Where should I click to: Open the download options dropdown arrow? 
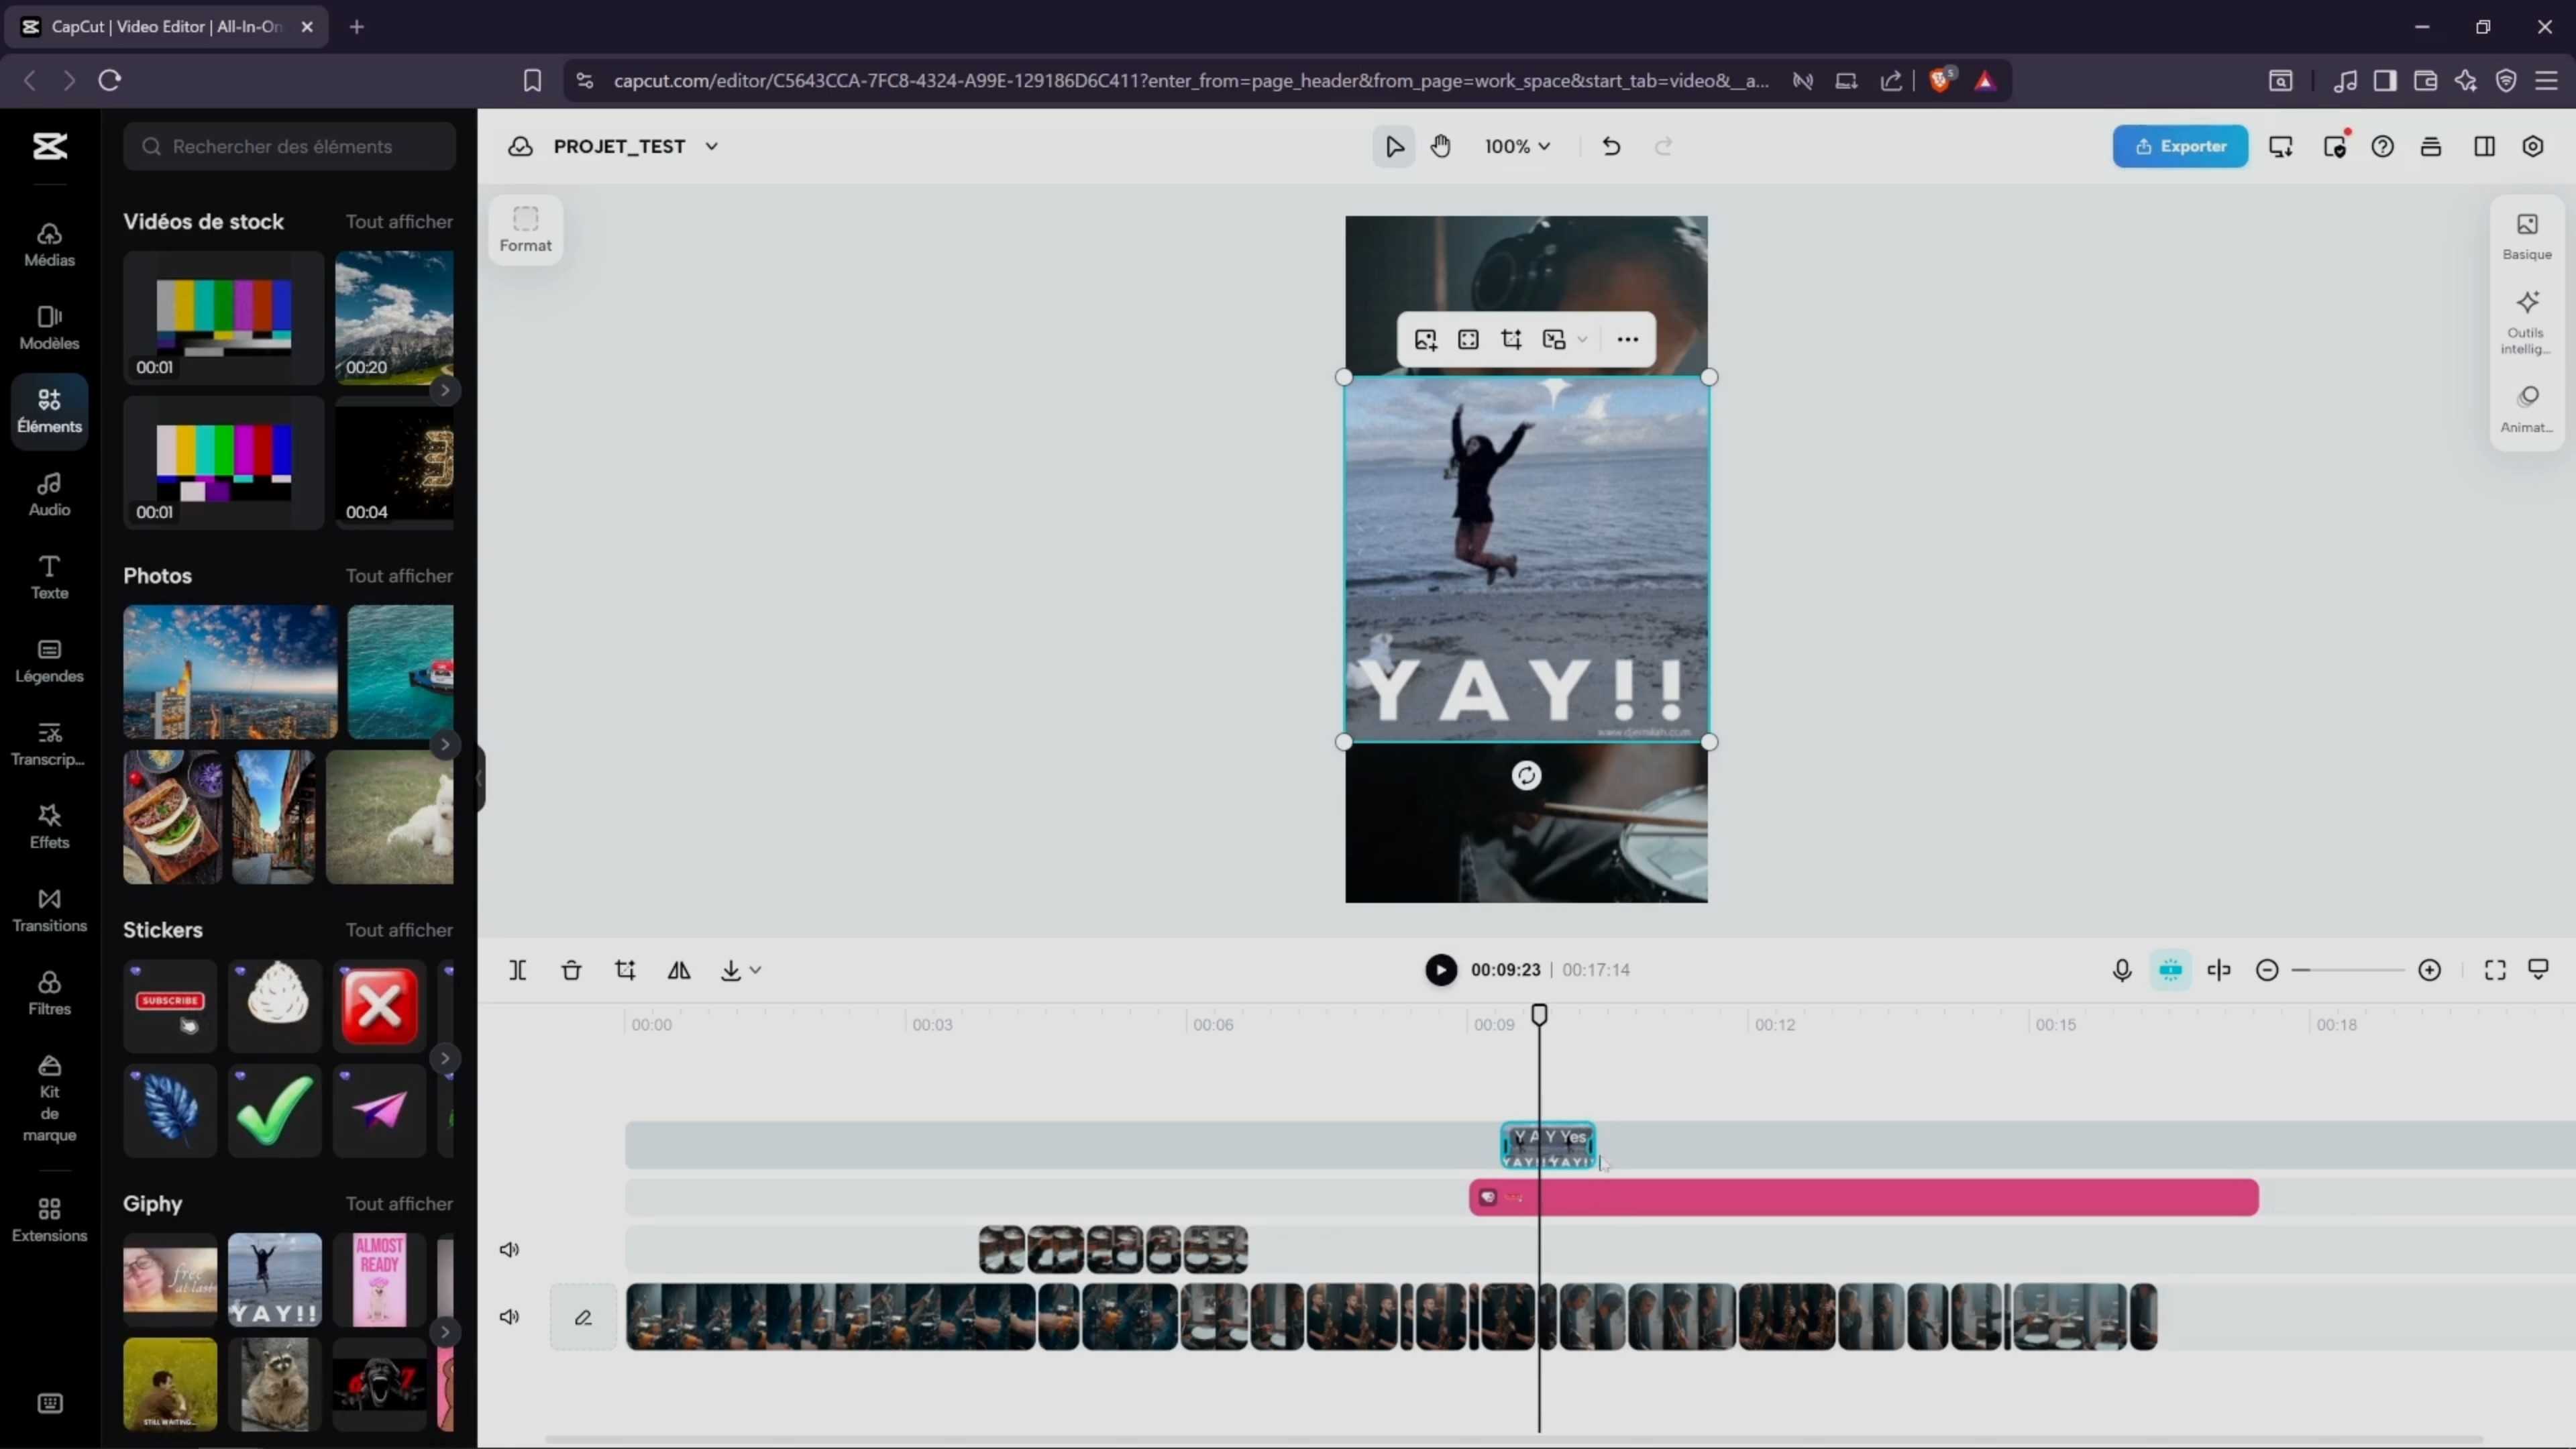[756, 970]
